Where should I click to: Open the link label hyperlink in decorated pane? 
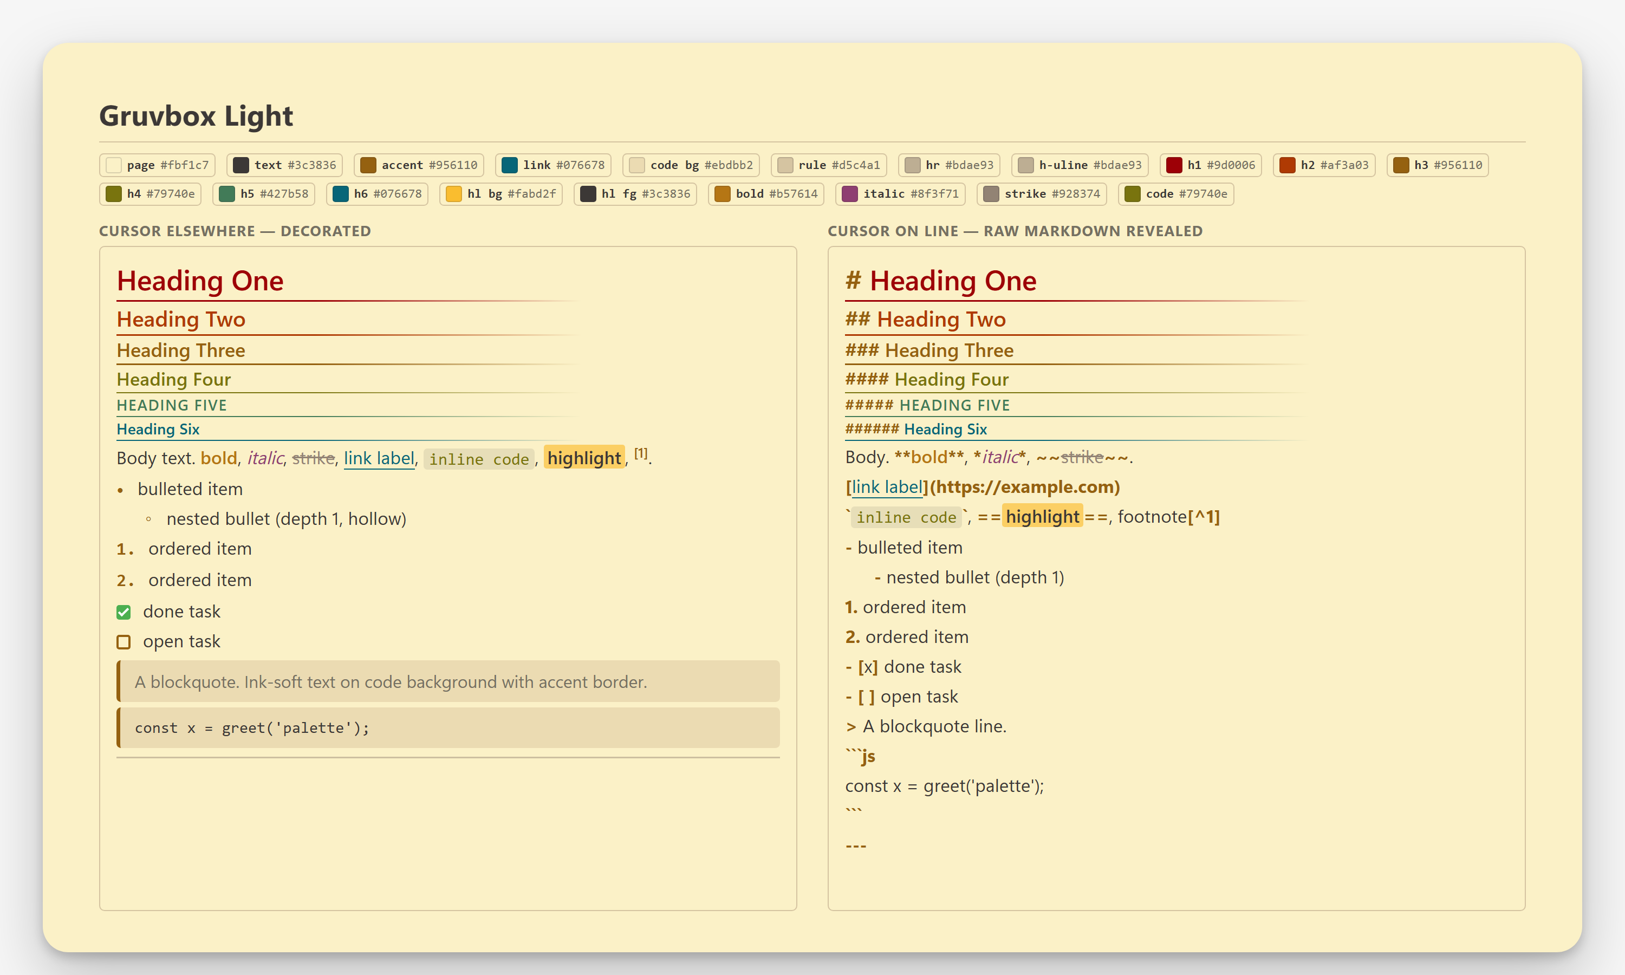pyautogui.click(x=379, y=458)
